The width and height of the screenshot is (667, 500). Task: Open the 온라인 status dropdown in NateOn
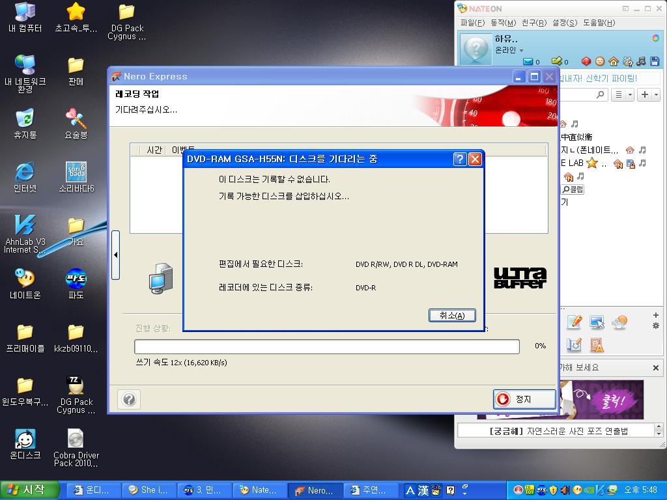click(509, 50)
